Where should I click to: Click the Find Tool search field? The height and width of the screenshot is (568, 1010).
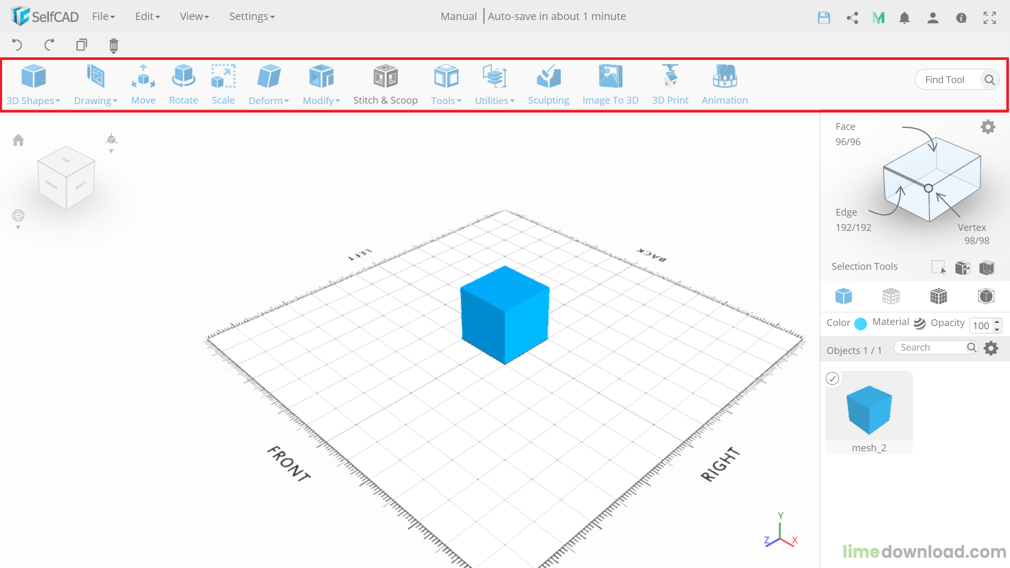(x=951, y=80)
